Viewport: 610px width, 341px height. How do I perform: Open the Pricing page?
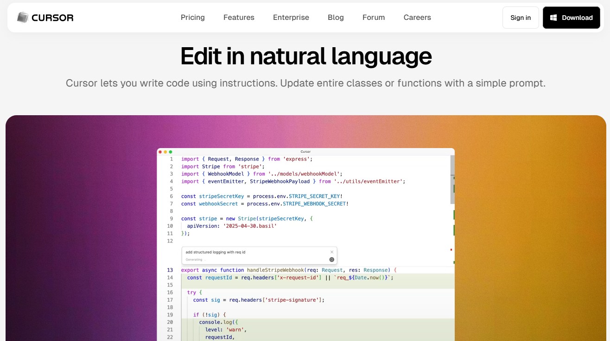[x=193, y=18]
